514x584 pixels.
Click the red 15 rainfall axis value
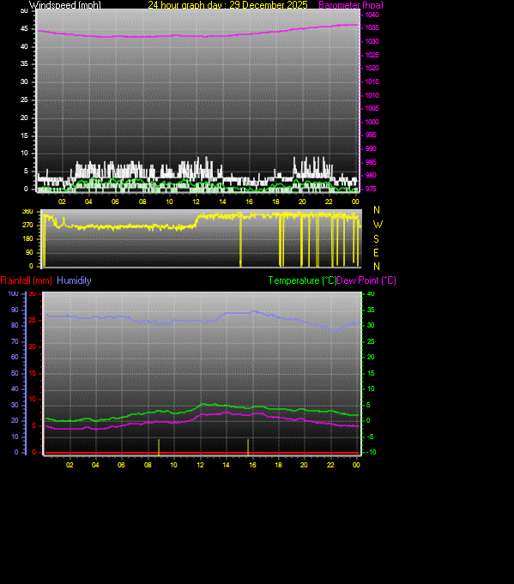[33, 373]
